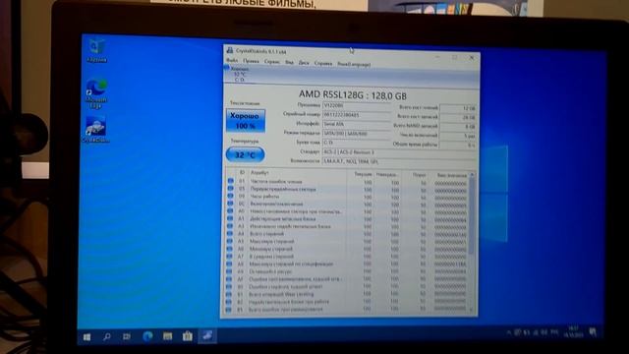The width and height of the screenshot is (629, 354).
Task: Click the blue status icon of attribute A3
Action: point(230,226)
